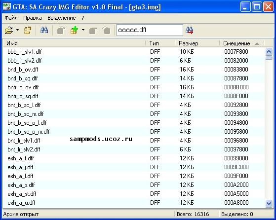Expand the add-file dropdown arrow
276x220 pixels.
(83, 30)
